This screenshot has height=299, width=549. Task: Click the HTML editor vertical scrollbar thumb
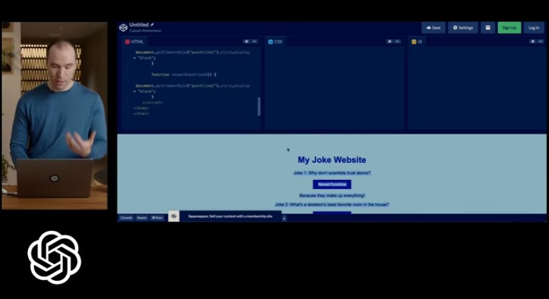click(259, 106)
